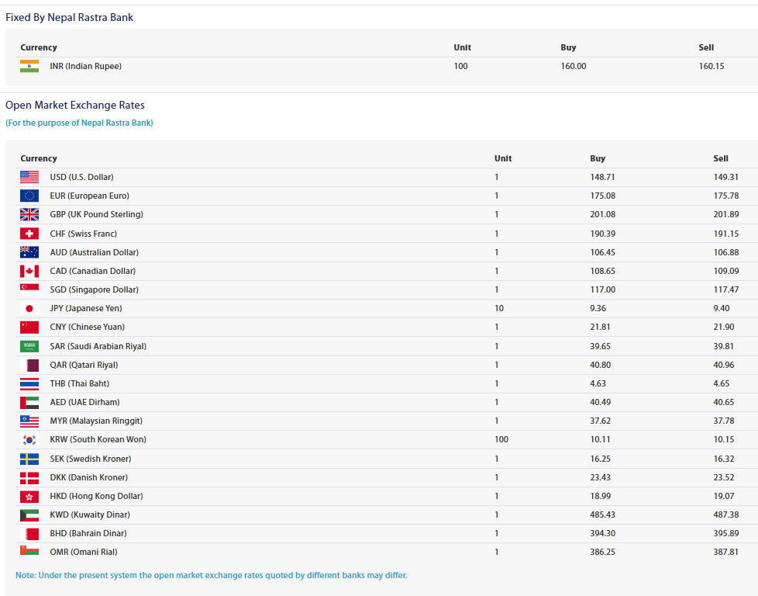Click the European Union flag icon
This screenshot has height=596, width=758.
tap(29, 196)
